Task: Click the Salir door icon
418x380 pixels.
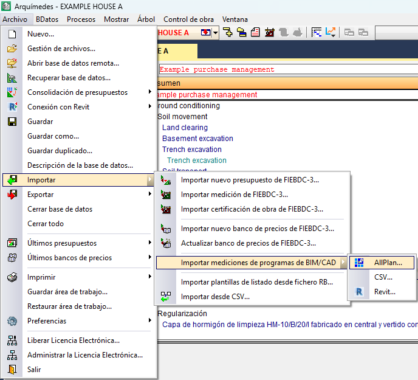Action: (x=12, y=370)
